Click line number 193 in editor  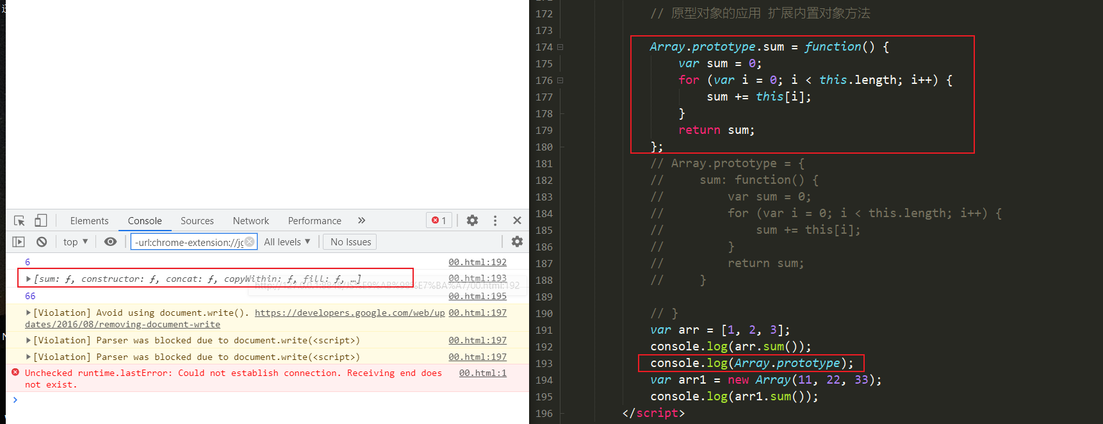(x=544, y=363)
